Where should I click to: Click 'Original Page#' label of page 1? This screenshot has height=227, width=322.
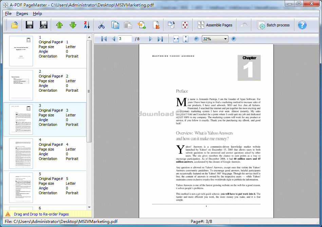click(51, 42)
